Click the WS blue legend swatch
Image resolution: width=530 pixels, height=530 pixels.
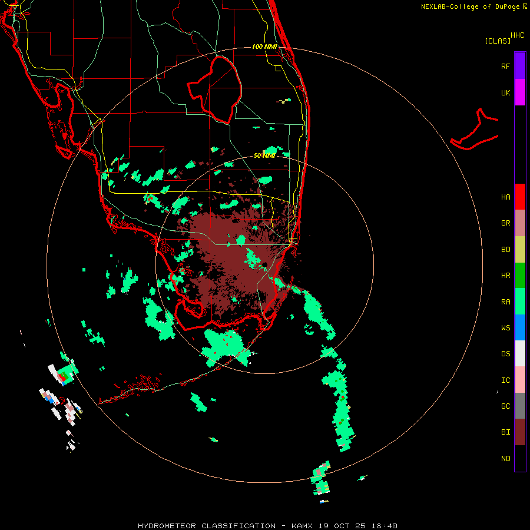point(520,327)
